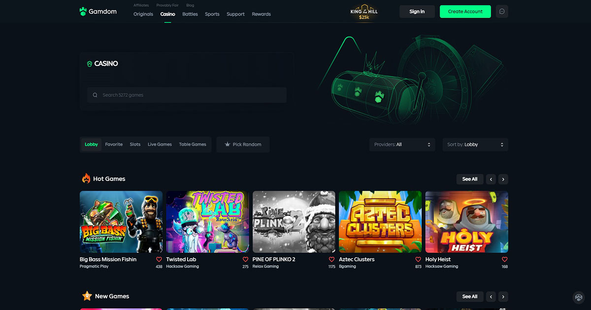Switch to the Slots tab
The width and height of the screenshot is (591, 310).
(135, 145)
